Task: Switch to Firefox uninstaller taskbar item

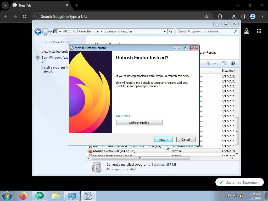Action: (x=88, y=196)
